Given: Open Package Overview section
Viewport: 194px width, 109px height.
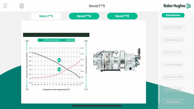Looking at the screenshot, I should click(x=173, y=65).
